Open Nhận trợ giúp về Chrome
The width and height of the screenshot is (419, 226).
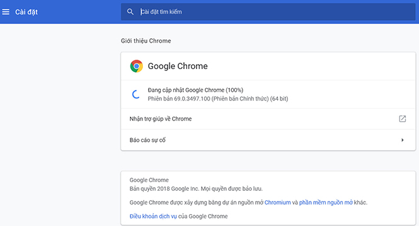click(x=268, y=119)
